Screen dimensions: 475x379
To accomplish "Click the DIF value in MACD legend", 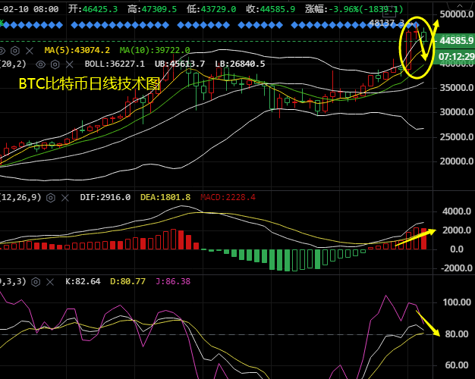I will 105,197.
